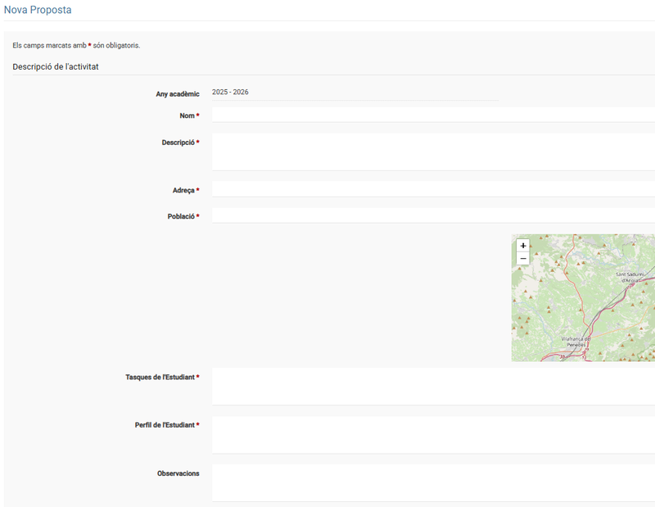Viewport: 655px width, 507px height.
Task: Zoom out on the map
Action: [523, 259]
